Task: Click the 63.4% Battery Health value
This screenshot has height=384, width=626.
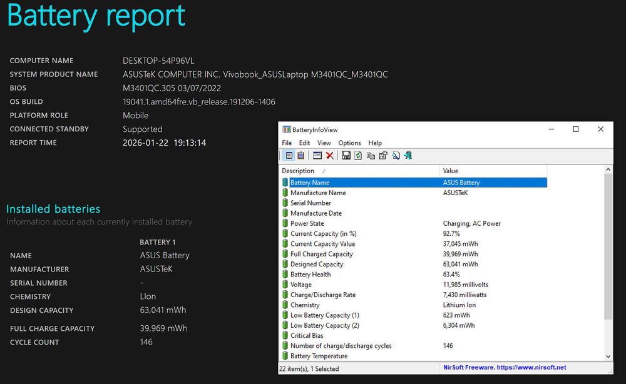Action: pos(451,275)
